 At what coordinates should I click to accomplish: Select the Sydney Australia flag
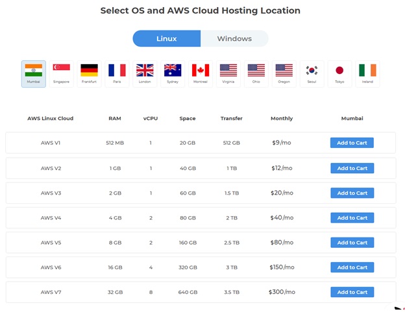click(173, 74)
